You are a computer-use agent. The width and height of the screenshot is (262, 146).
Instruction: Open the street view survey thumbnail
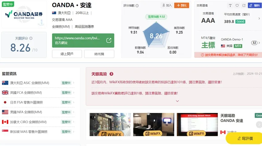110,124
